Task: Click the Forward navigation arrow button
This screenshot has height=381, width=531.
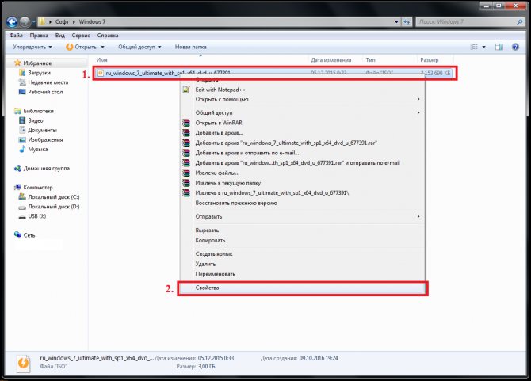Action: click(x=25, y=22)
